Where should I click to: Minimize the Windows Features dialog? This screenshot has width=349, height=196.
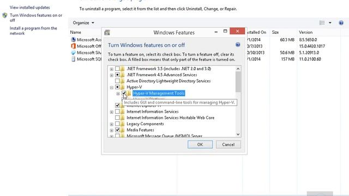[x=216, y=32]
